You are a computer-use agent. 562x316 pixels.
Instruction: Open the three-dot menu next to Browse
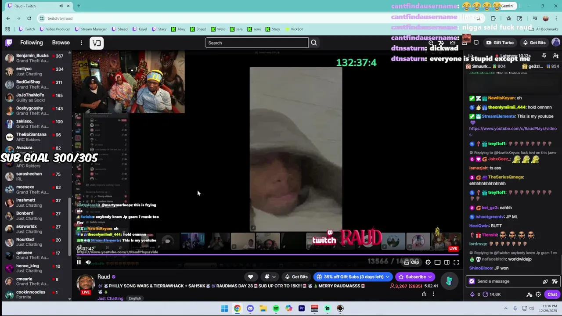click(x=81, y=43)
